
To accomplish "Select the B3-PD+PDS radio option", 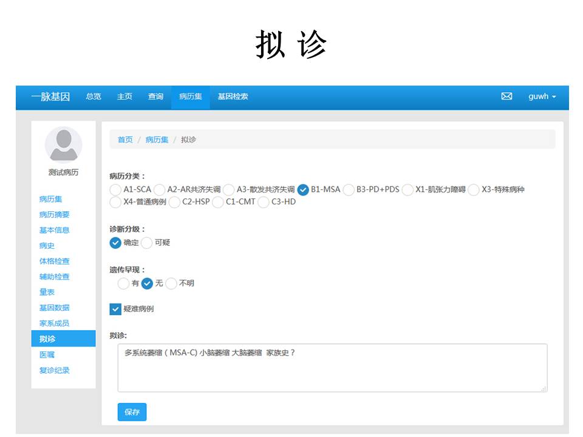I will pos(349,189).
